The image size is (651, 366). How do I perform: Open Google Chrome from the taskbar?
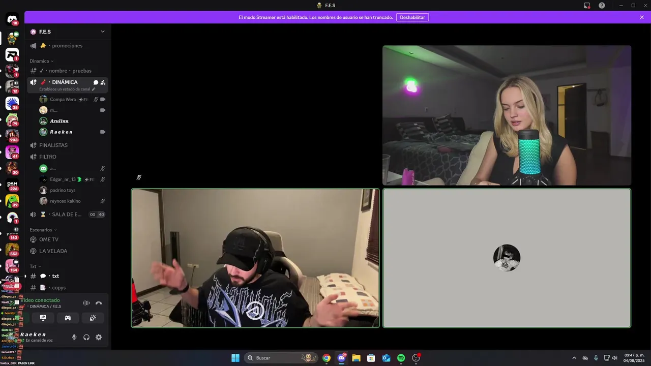[327, 358]
